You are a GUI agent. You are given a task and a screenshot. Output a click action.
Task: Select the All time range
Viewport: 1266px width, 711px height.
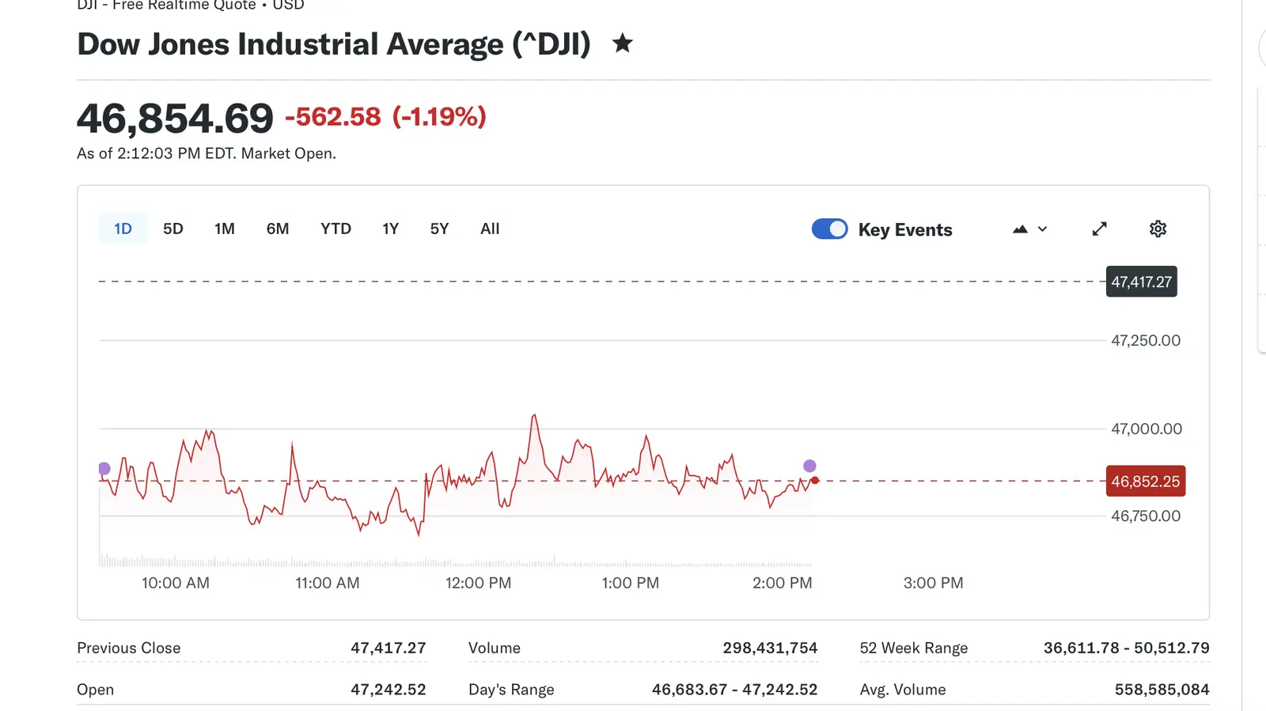[x=490, y=229]
